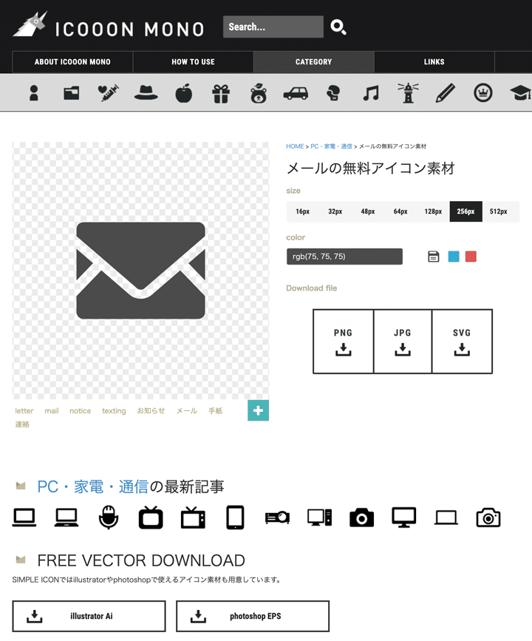Click the teal plus button under the preview

[x=258, y=410]
